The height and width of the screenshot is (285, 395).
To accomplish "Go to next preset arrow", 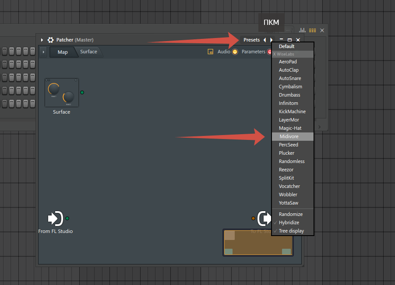I will [272, 40].
